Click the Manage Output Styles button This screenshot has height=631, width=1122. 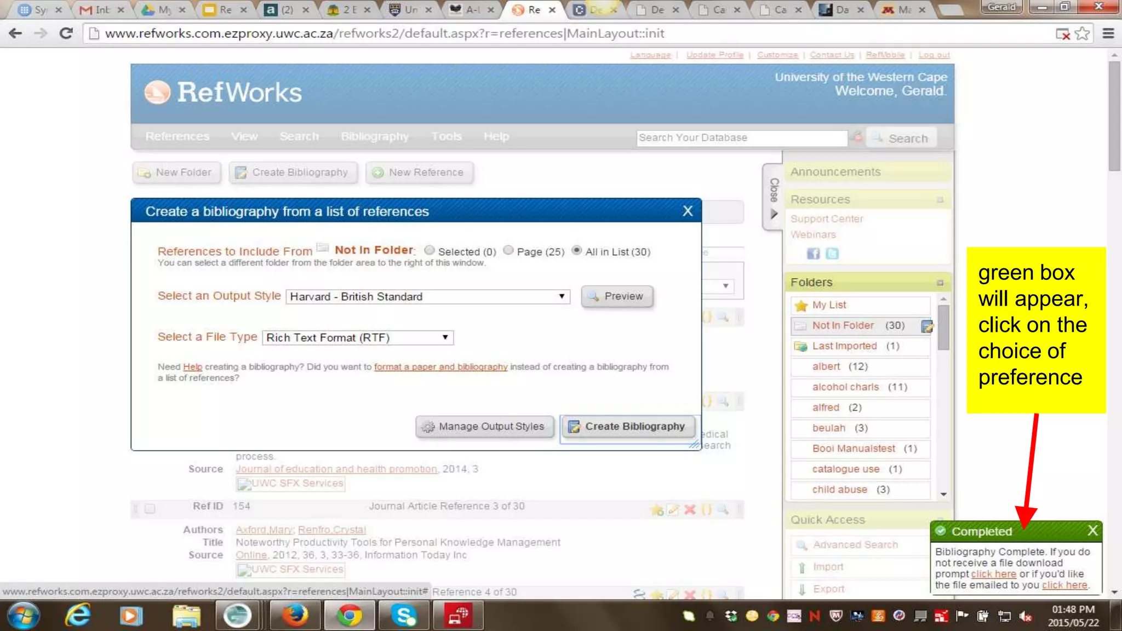pos(484,427)
